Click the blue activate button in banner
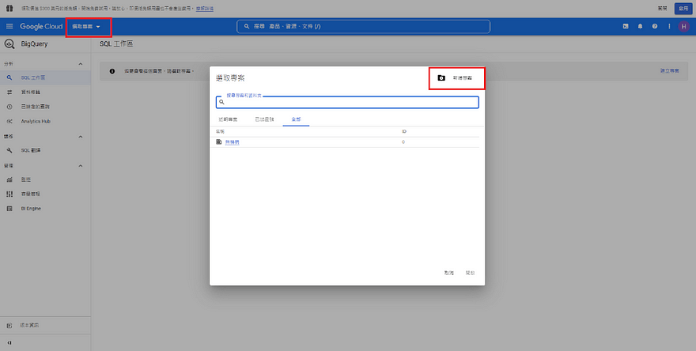Viewport: 696px width, 351px height. click(x=683, y=9)
